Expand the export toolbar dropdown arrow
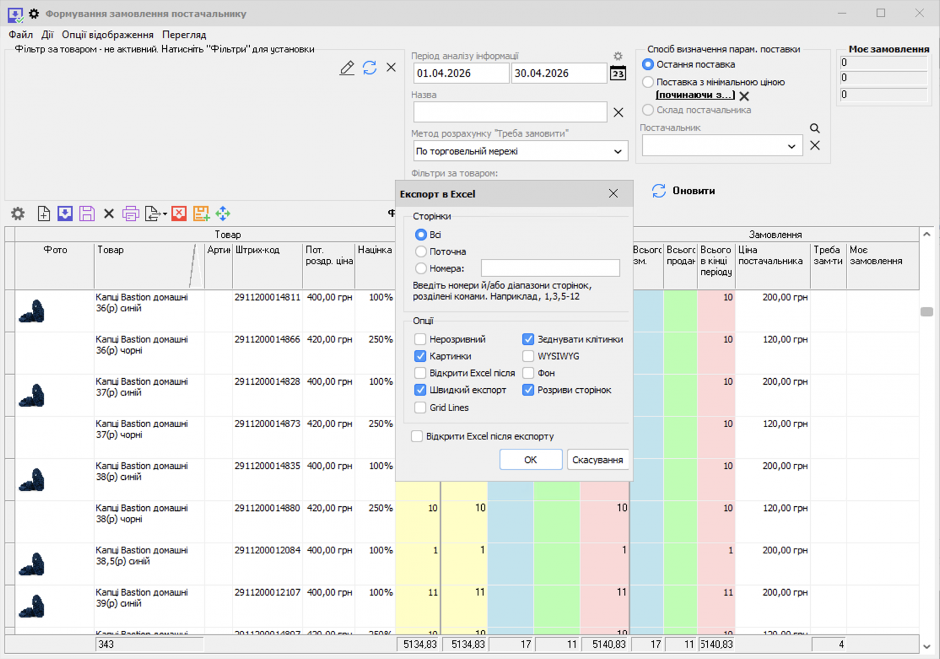Image resolution: width=940 pixels, height=659 pixels. click(x=165, y=214)
